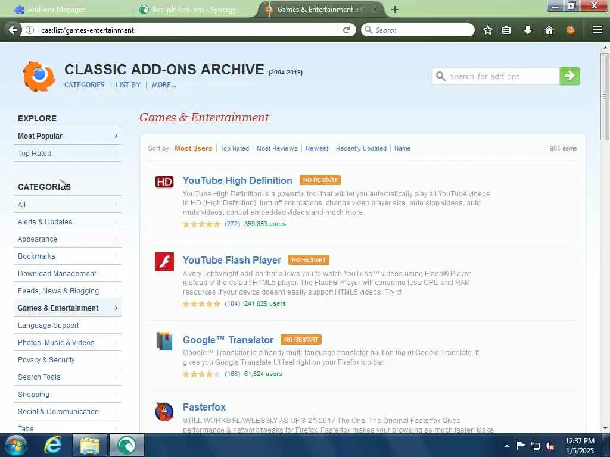Open Appearance category

(68, 239)
